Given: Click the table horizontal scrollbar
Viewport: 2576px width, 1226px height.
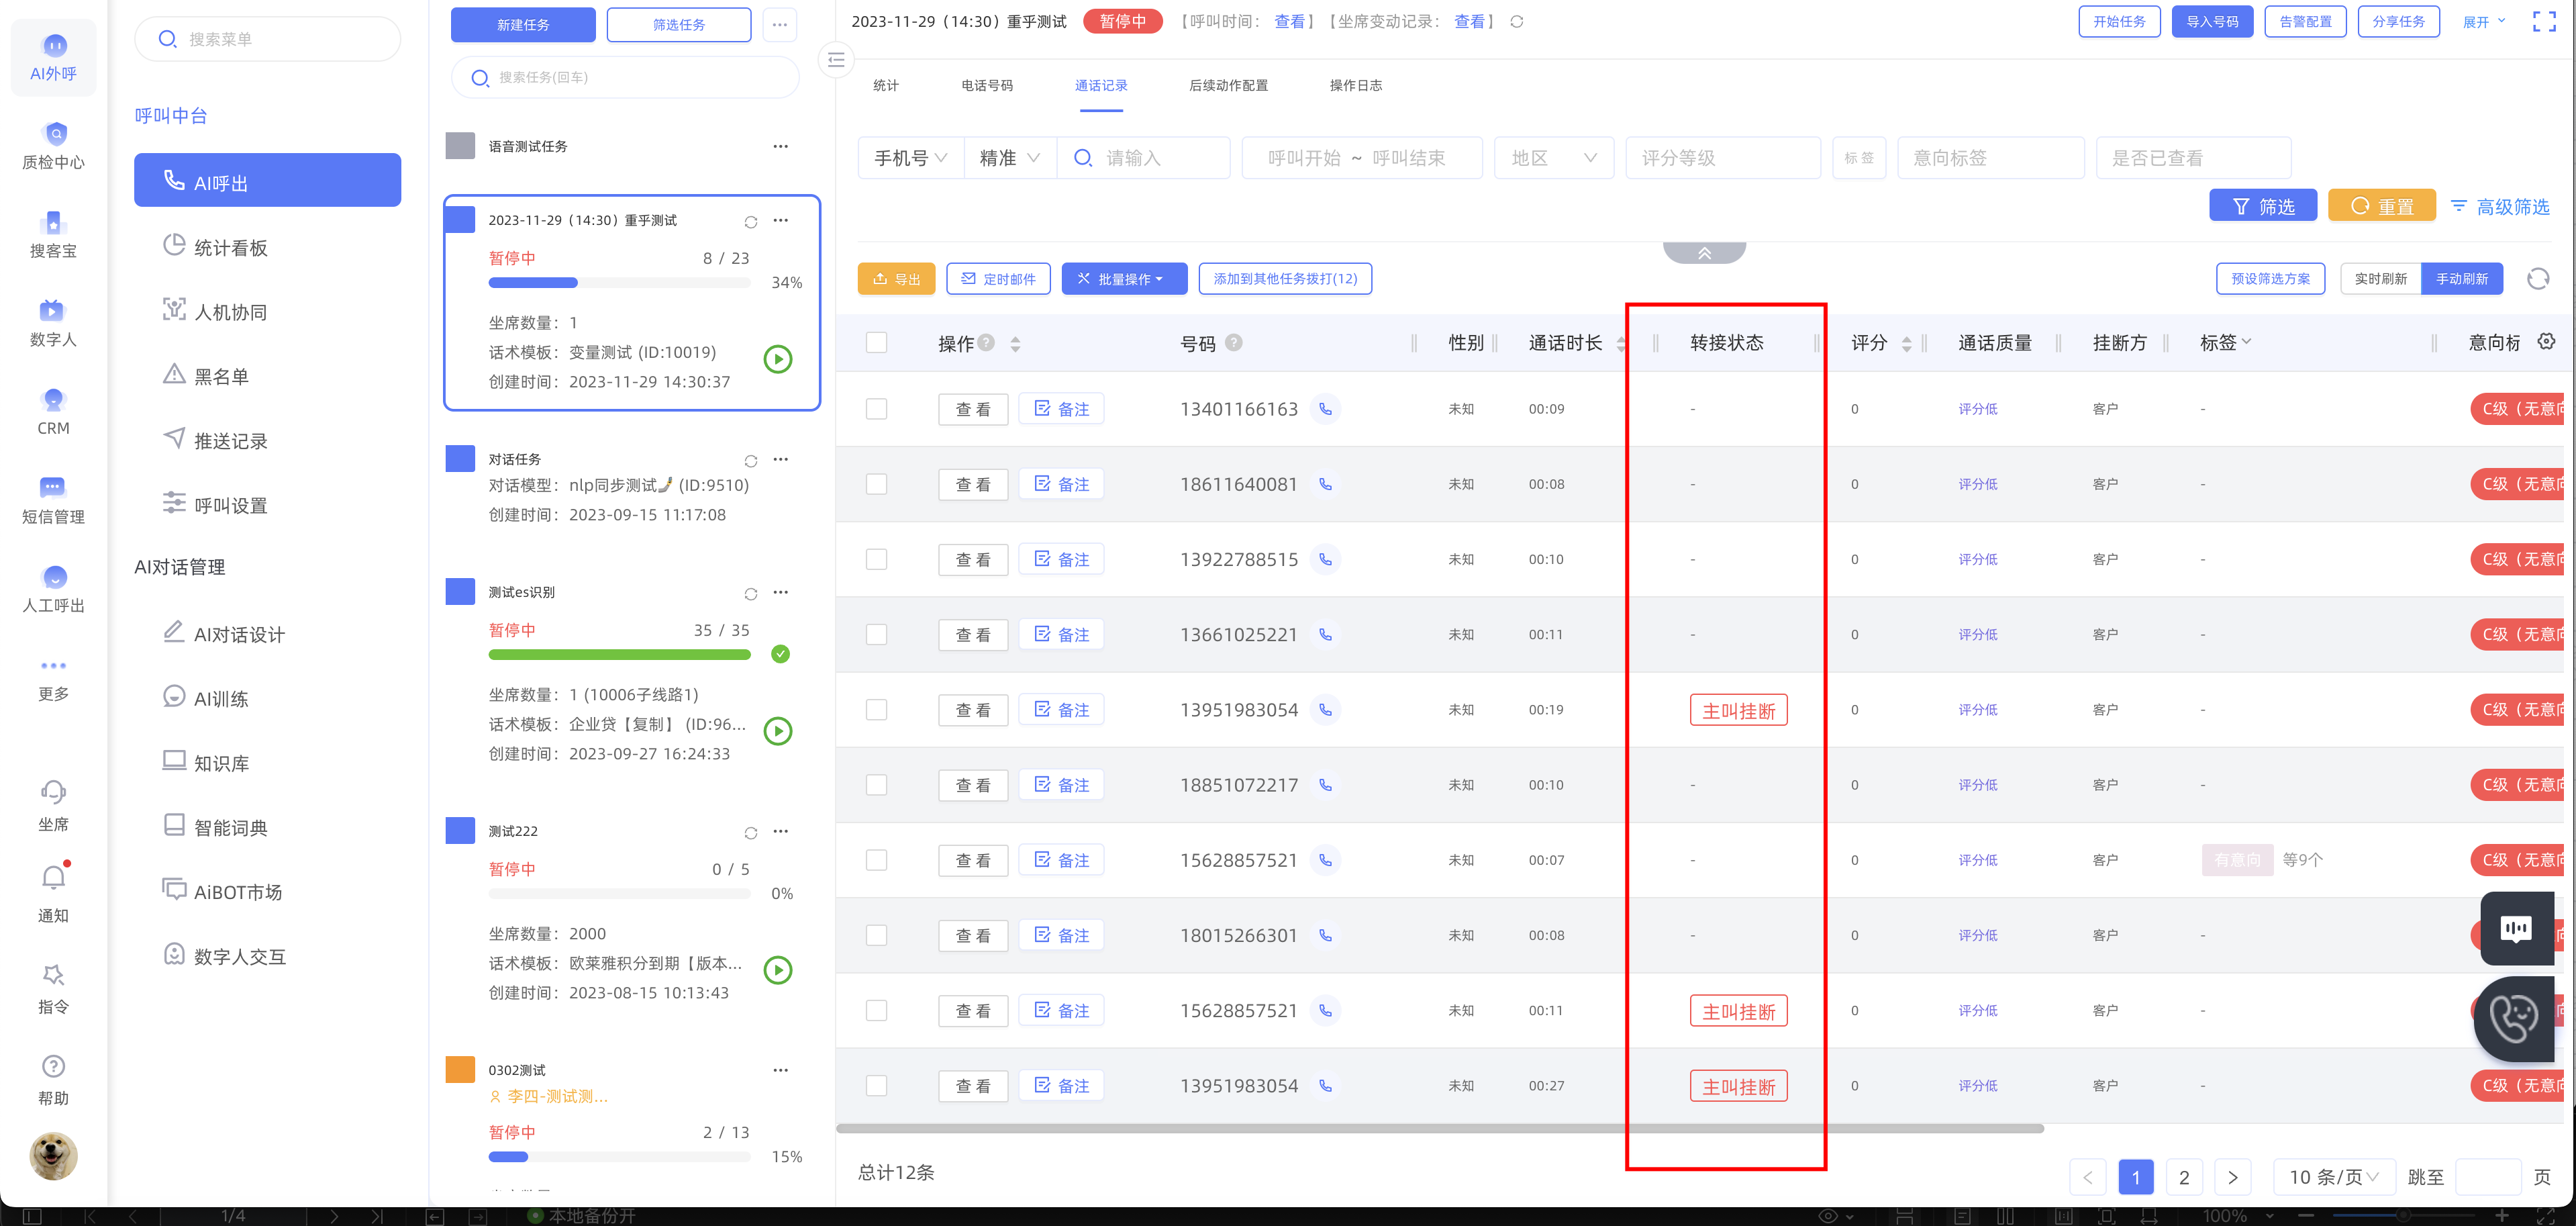Looking at the screenshot, I should click(1440, 1128).
